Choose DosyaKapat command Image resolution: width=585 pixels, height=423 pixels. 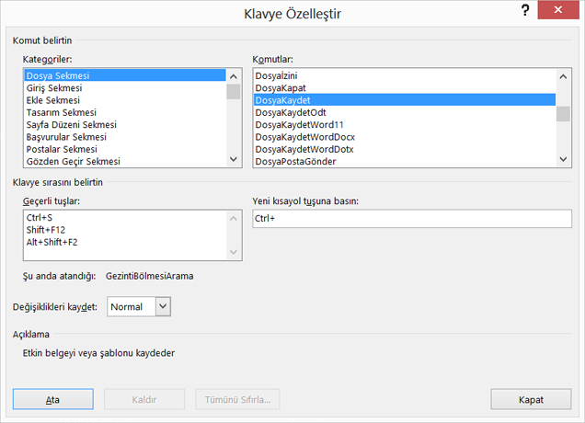pyautogui.click(x=405, y=88)
